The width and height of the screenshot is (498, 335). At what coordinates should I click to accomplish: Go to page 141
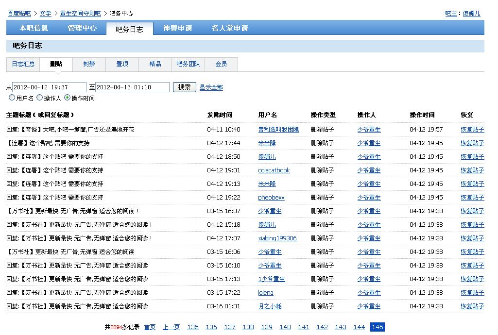tap(303, 327)
